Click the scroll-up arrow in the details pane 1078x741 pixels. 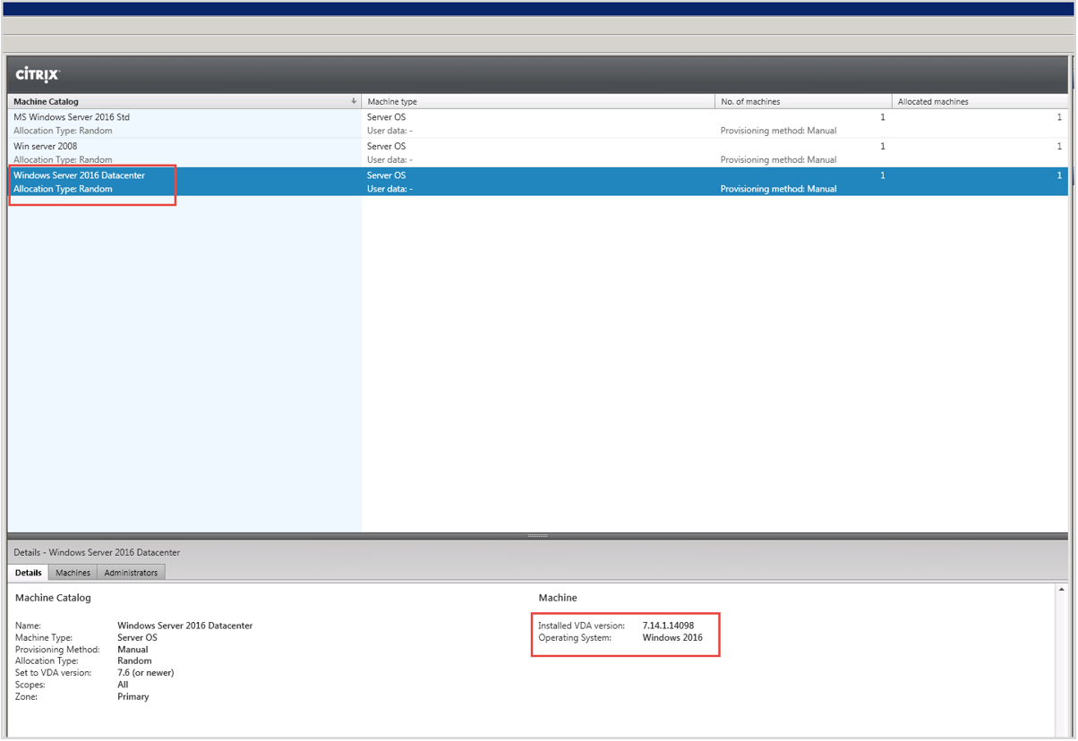[1062, 590]
